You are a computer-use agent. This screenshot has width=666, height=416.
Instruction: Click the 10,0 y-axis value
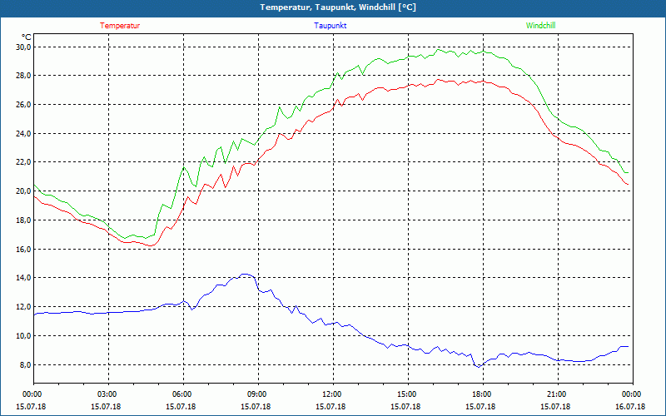point(23,336)
